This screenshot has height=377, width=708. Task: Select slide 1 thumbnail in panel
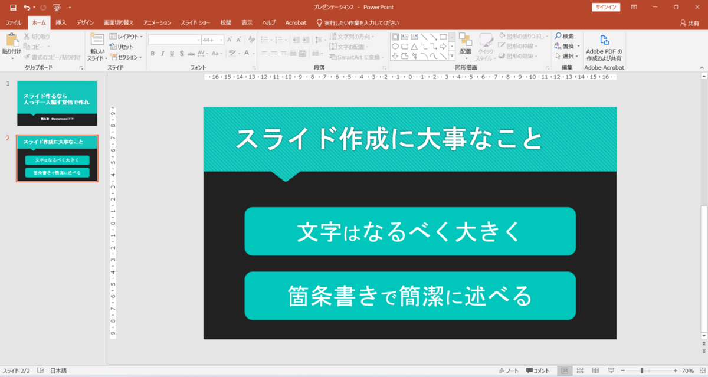pyautogui.click(x=57, y=103)
